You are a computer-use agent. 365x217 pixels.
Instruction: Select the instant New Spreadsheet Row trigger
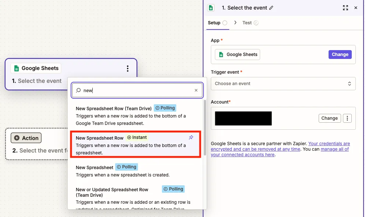(135, 144)
